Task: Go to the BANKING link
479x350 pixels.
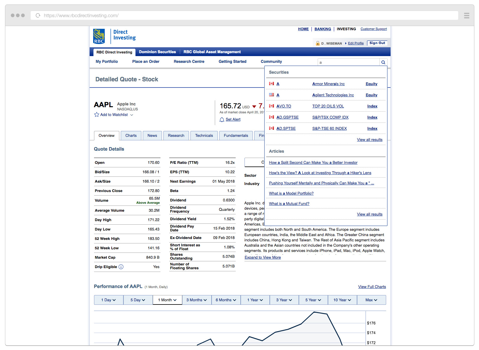Action: [323, 29]
